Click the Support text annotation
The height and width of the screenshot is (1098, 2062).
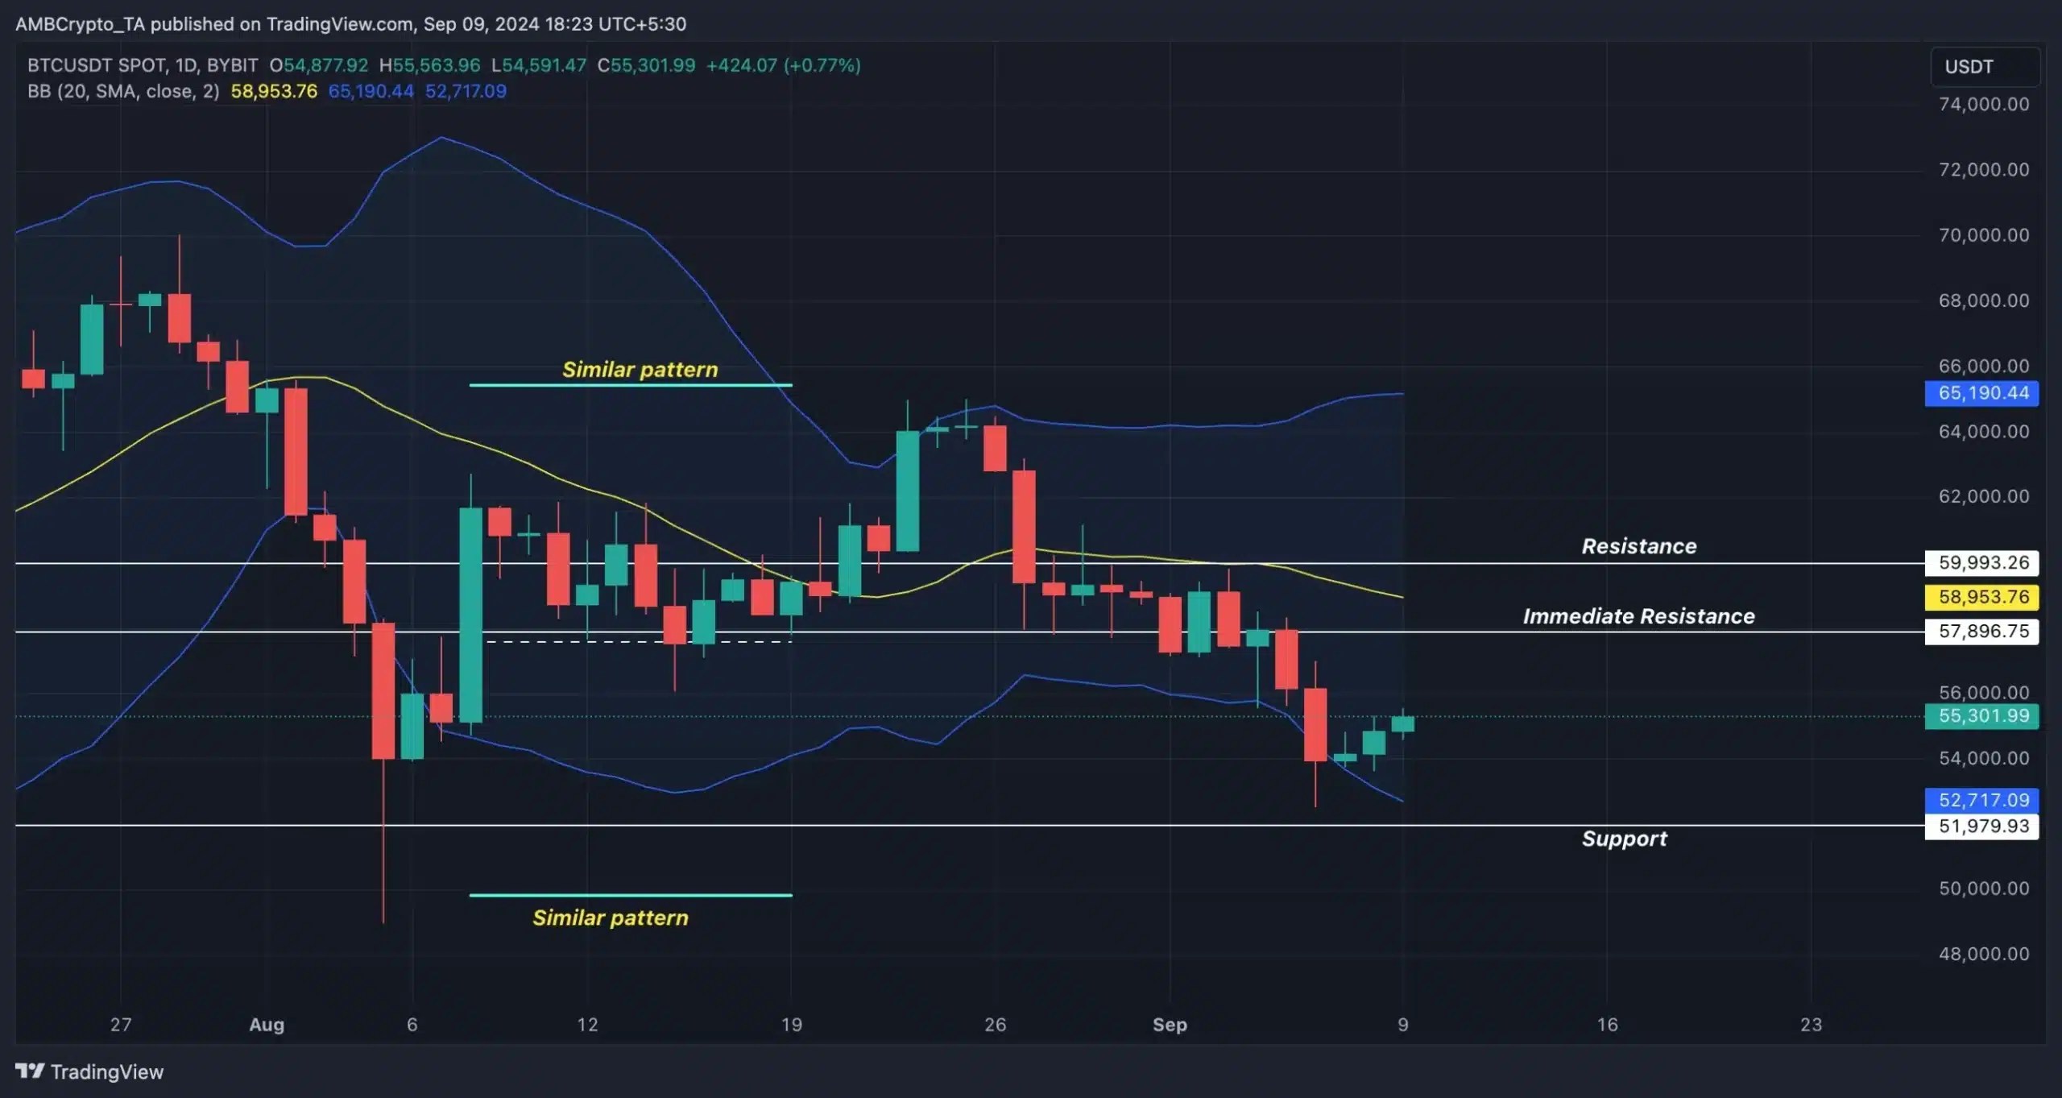(x=1626, y=838)
